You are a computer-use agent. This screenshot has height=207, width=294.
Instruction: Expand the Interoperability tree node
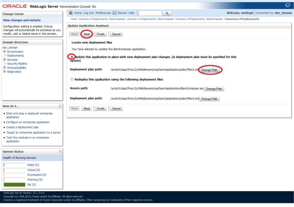point(4,67)
